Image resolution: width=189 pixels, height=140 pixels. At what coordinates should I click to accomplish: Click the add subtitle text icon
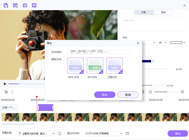point(15,5)
